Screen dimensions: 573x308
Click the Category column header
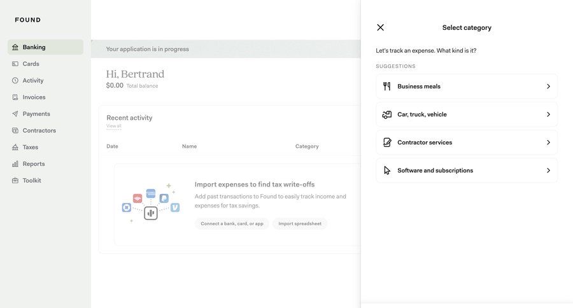tap(307, 146)
